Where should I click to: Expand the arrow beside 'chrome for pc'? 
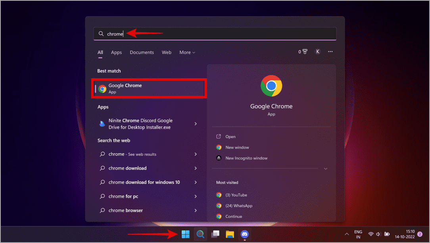click(x=196, y=196)
